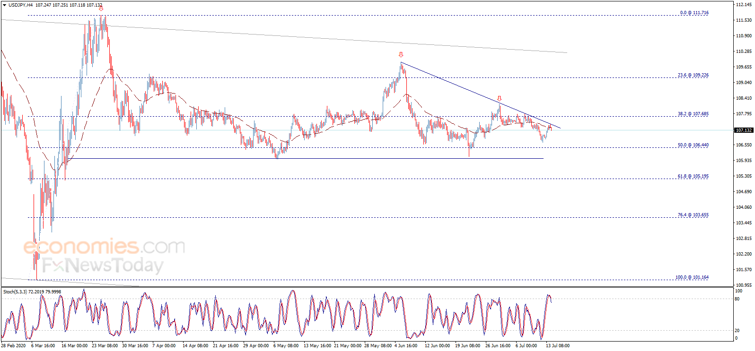Click the 76.4 @ 103.655 Fibonacci level label
Image resolution: width=755 pixels, height=351 pixels.
693,215
